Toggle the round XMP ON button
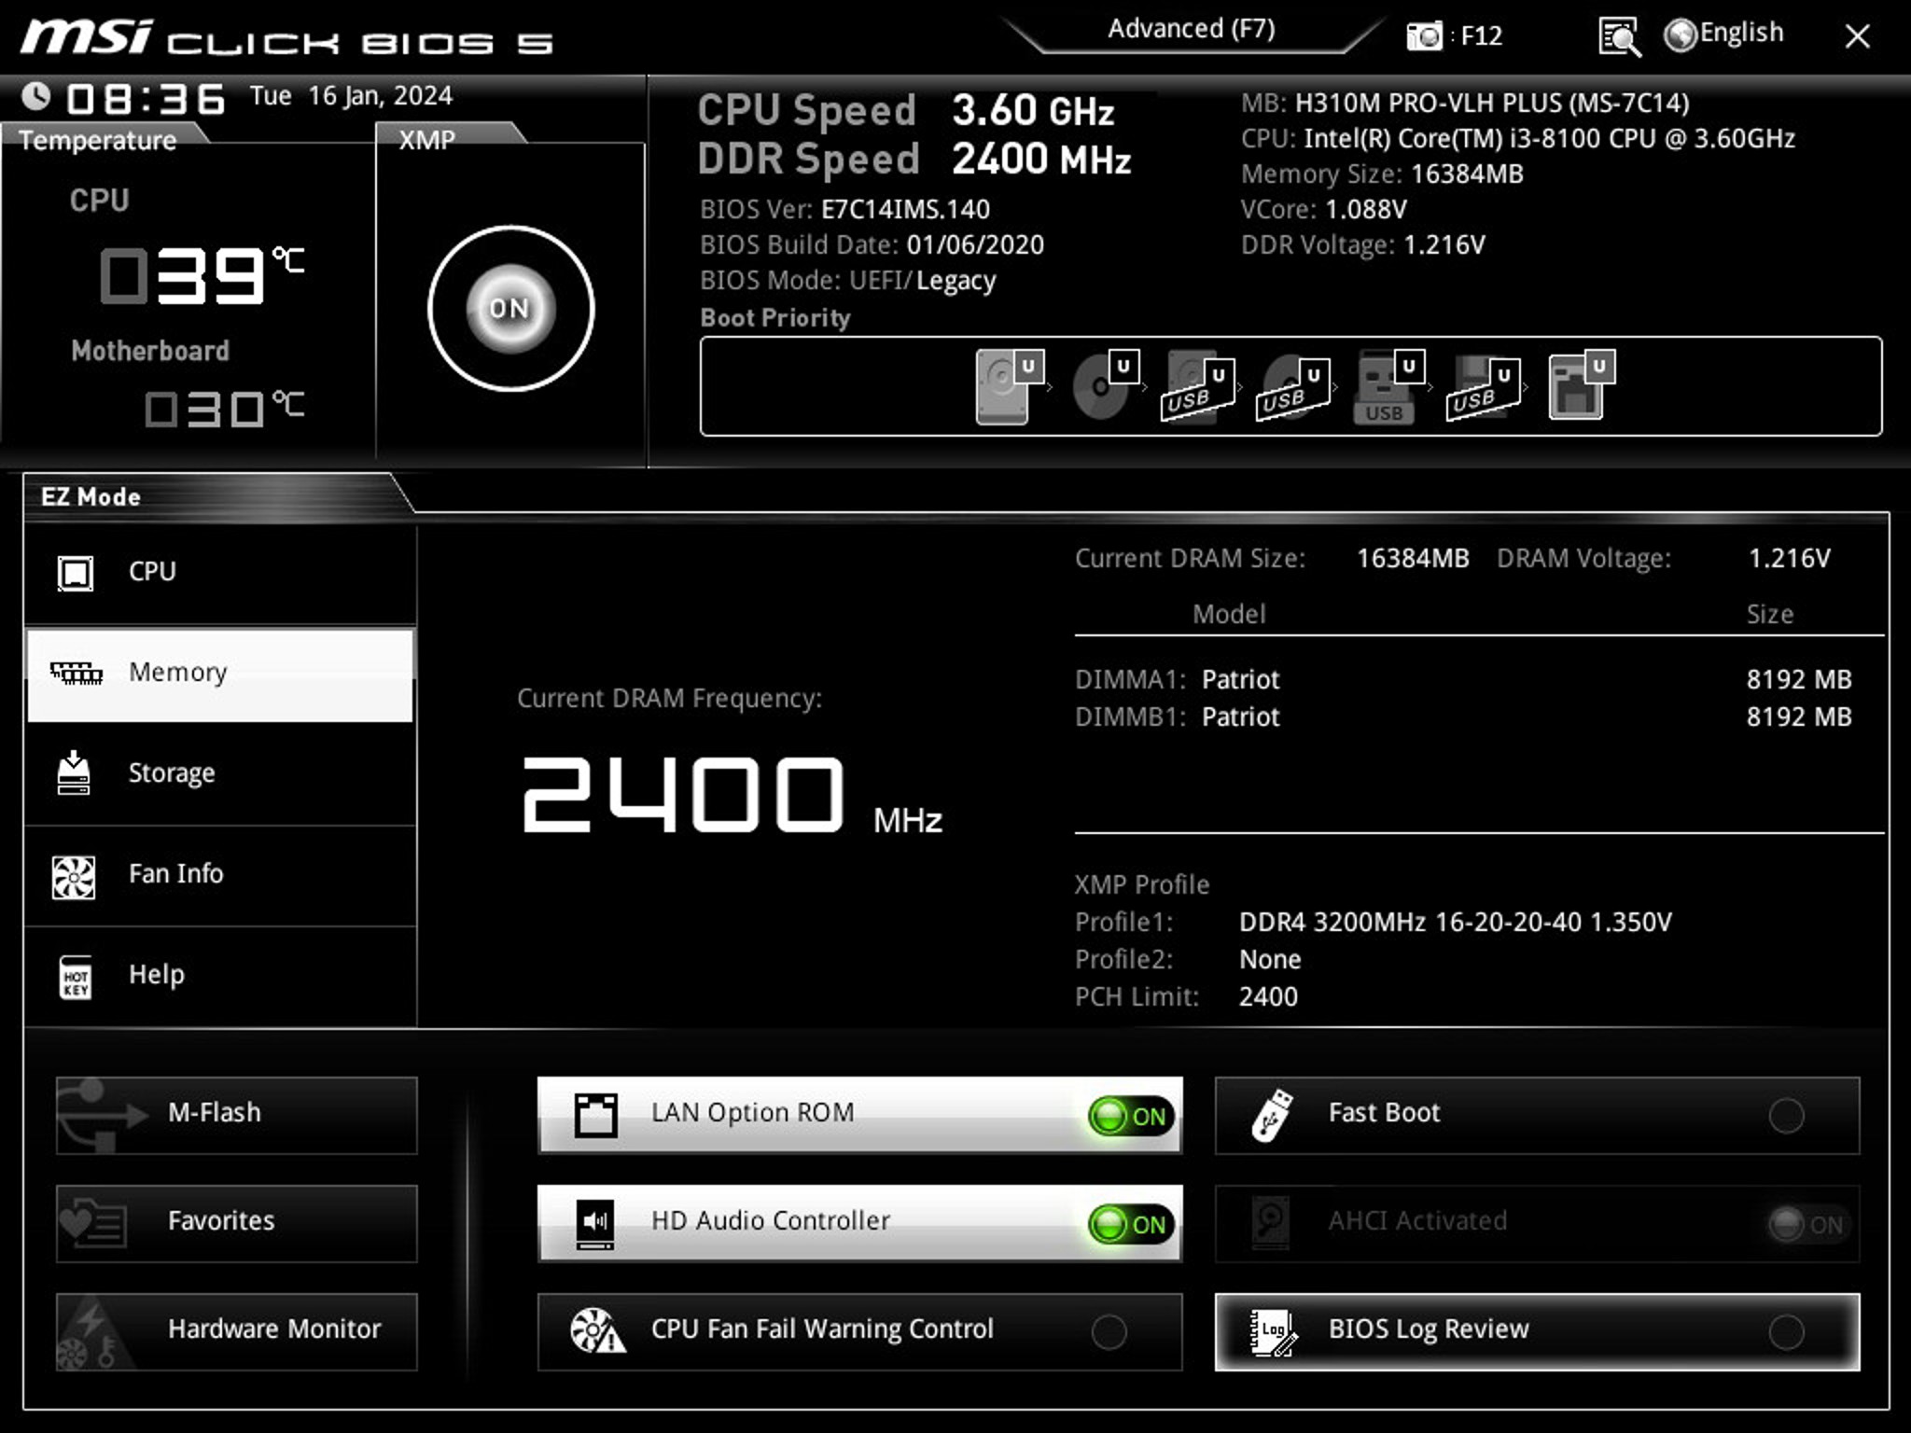1911x1433 pixels. (x=510, y=308)
